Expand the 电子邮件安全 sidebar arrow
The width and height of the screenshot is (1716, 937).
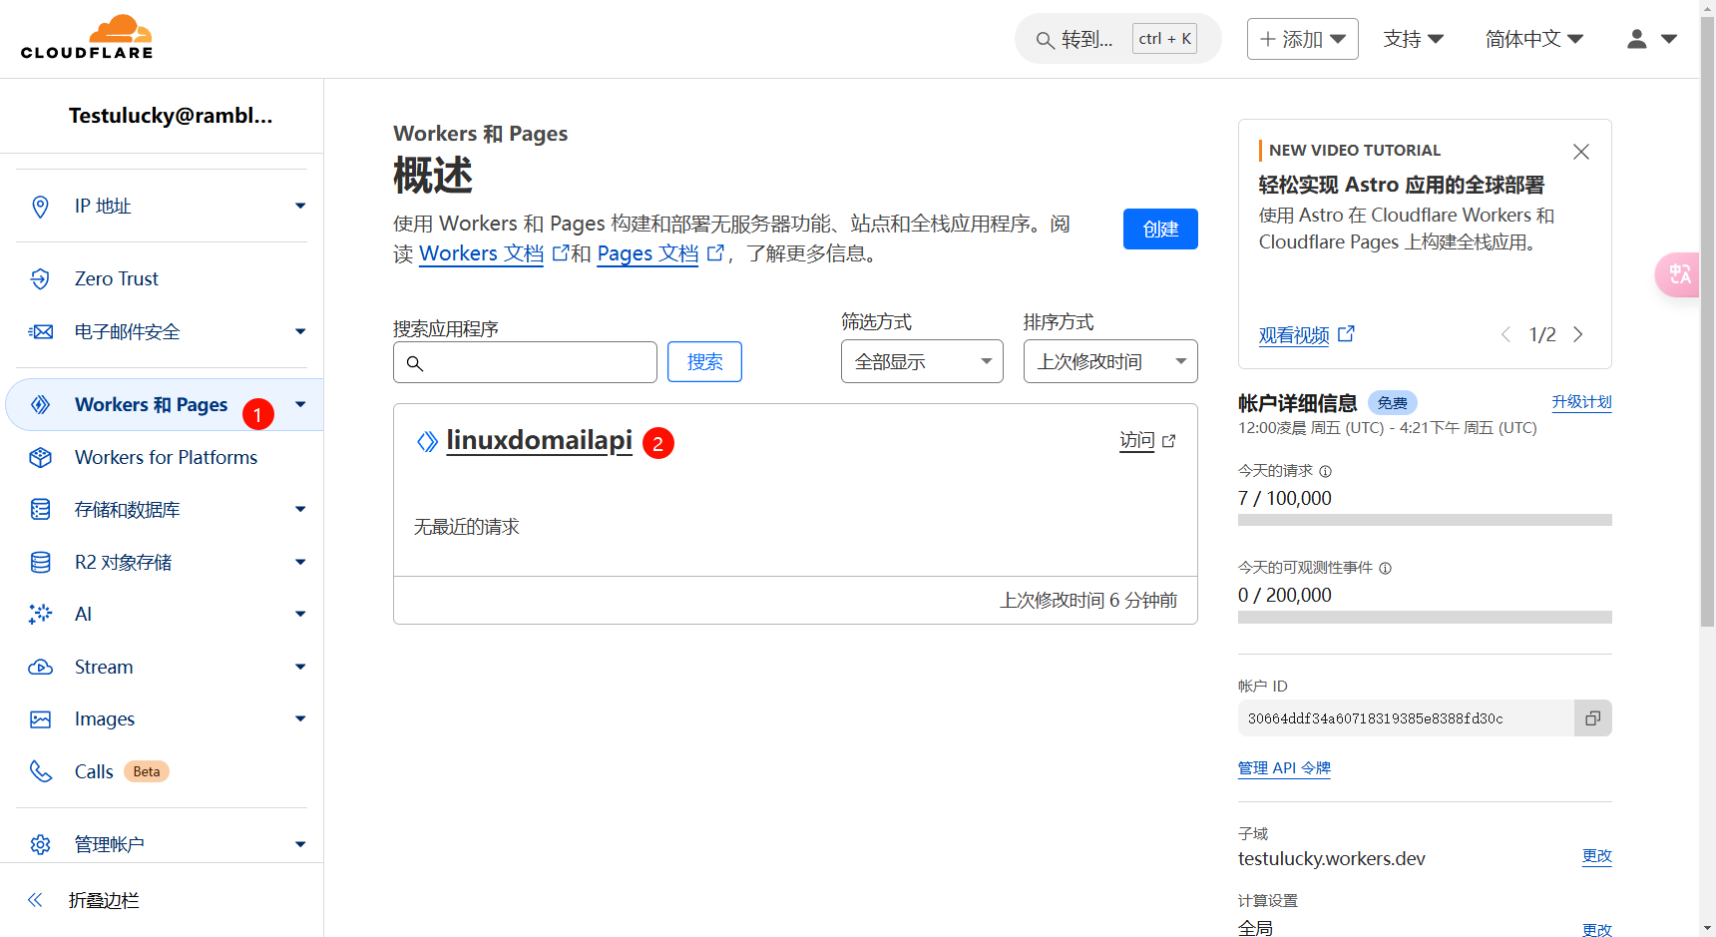tap(300, 331)
